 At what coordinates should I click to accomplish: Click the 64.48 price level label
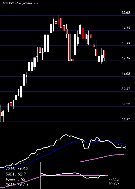pyautogui.click(x=126, y=28)
